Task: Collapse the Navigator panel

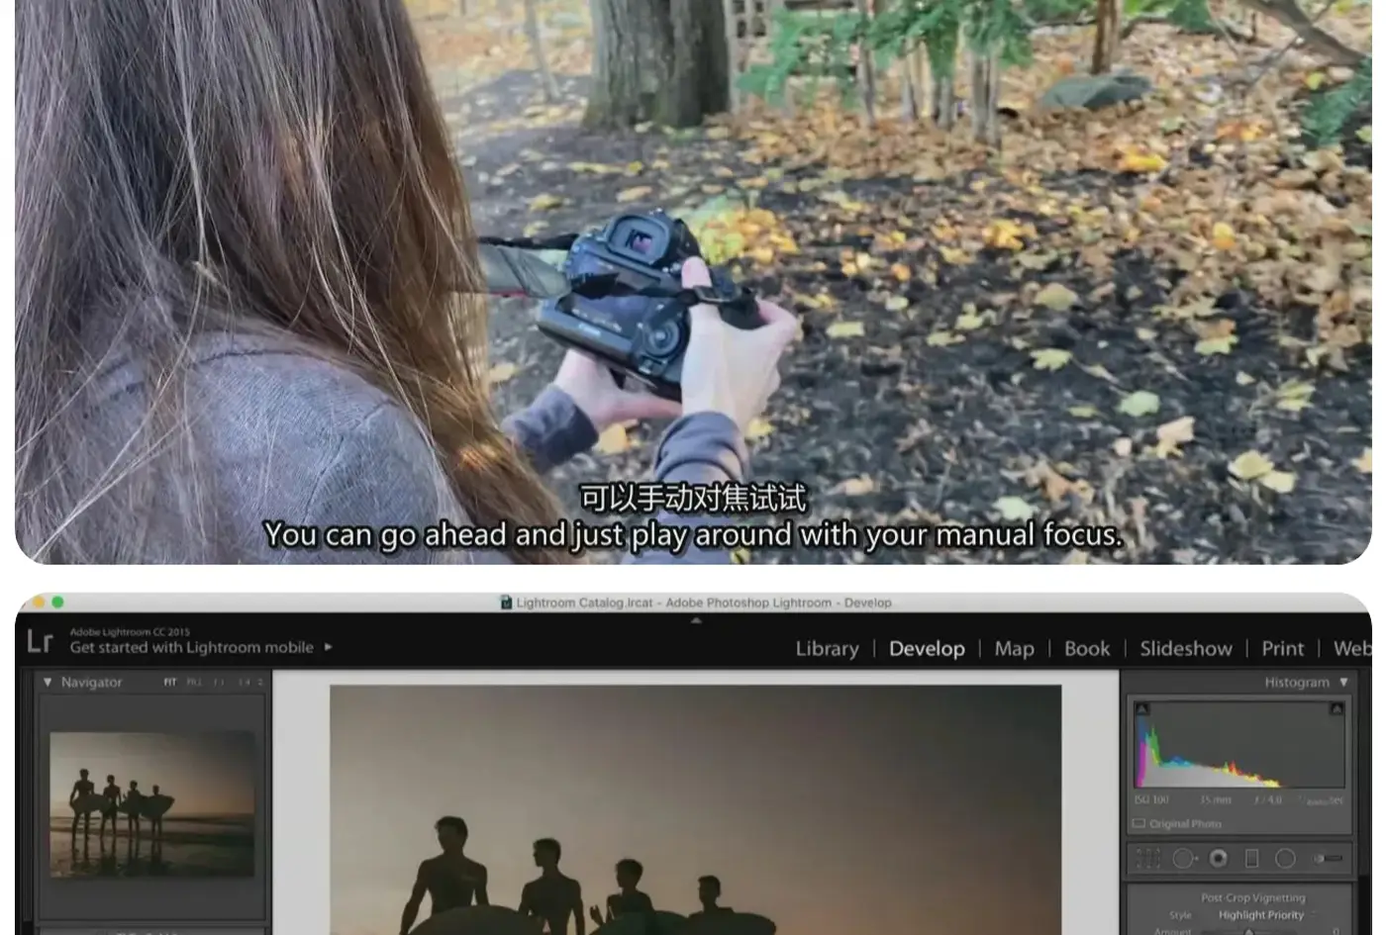Action: 48,682
